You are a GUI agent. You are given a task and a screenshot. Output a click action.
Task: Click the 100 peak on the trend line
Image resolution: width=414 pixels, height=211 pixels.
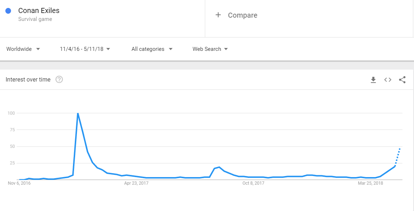[x=78, y=113]
